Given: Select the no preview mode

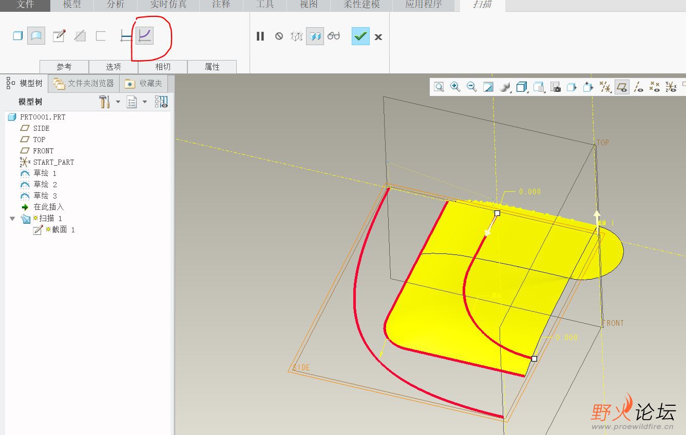Looking at the screenshot, I should (x=279, y=36).
